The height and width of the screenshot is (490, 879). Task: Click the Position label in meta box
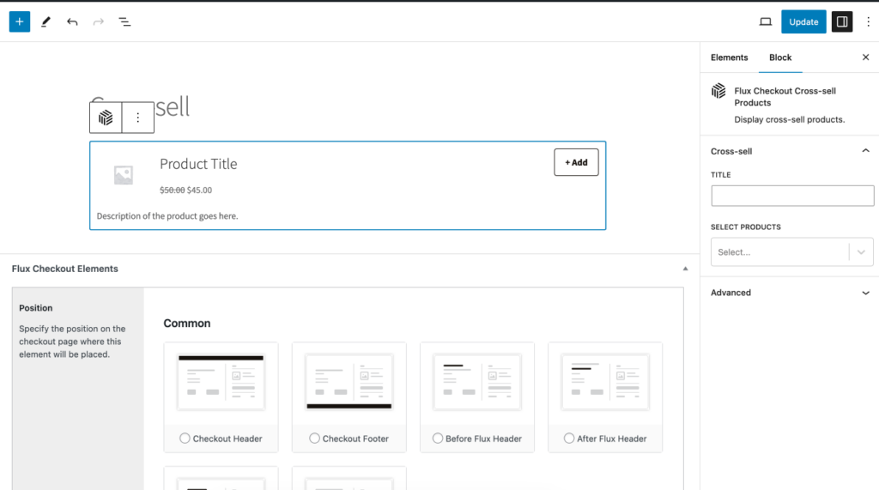click(x=36, y=308)
